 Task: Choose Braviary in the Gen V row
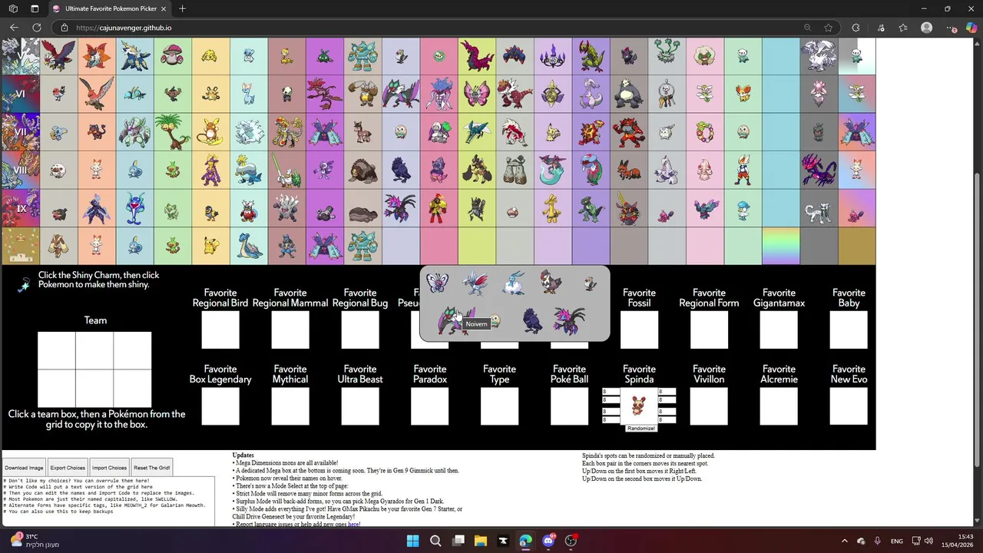click(58, 56)
